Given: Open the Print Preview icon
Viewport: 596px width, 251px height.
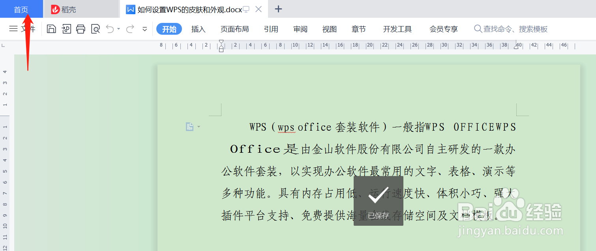Looking at the screenshot, I should pos(96,29).
